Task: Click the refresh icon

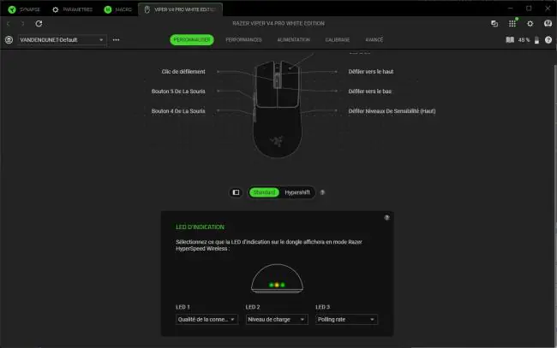Action: click(x=39, y=23)
